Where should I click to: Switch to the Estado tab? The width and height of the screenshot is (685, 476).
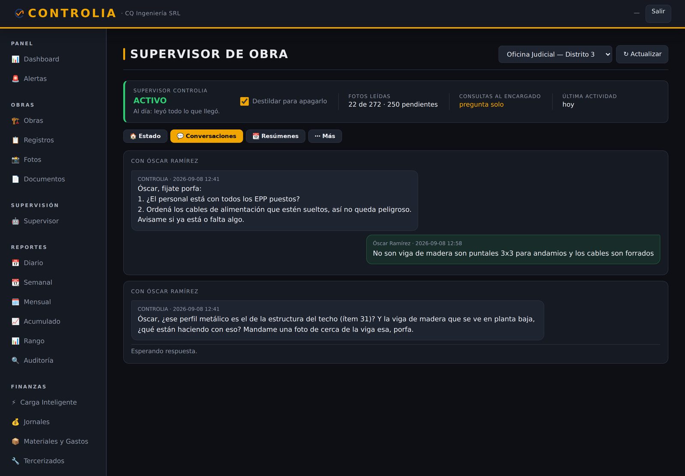(x=146, y=136)
